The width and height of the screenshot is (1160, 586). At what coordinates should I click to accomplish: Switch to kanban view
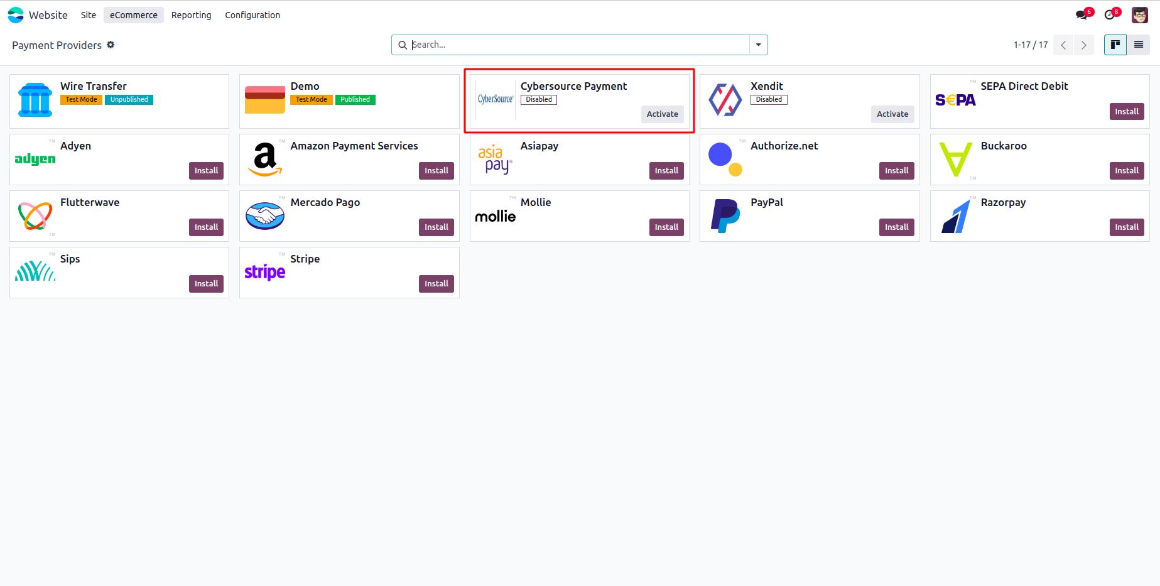[x=1115, y=45]
